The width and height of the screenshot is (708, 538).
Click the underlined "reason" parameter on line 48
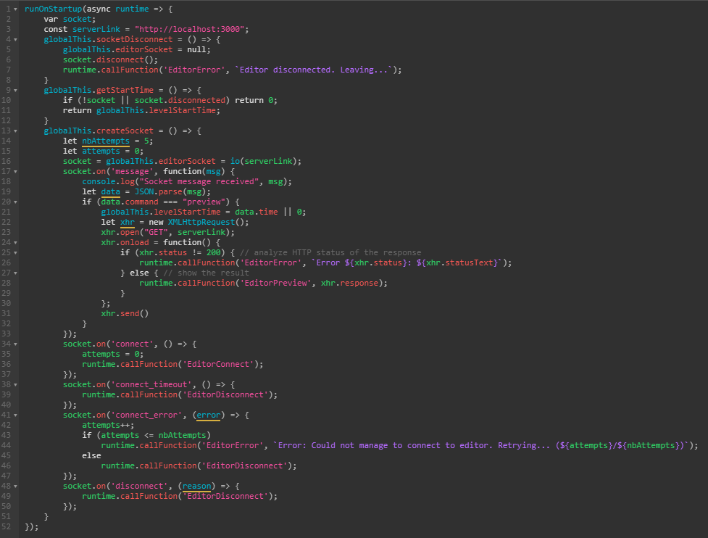pyautogui.click(x=196, y=487)
